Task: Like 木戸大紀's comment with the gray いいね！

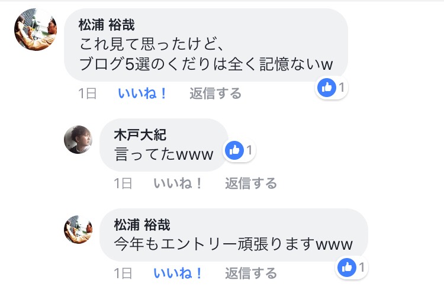Action: click(178, 183)
